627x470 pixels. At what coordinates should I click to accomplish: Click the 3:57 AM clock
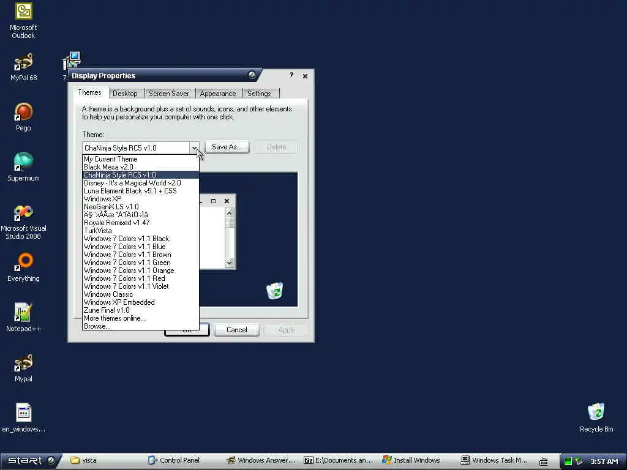[604, 461]
